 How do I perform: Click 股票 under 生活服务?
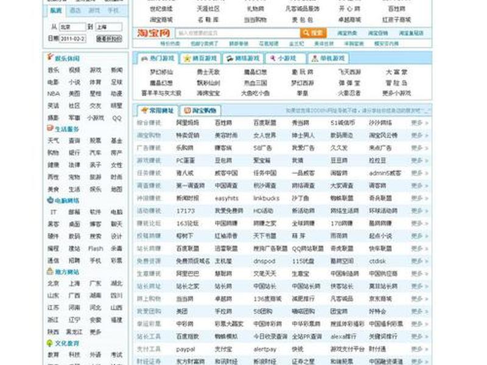(96, 141)
